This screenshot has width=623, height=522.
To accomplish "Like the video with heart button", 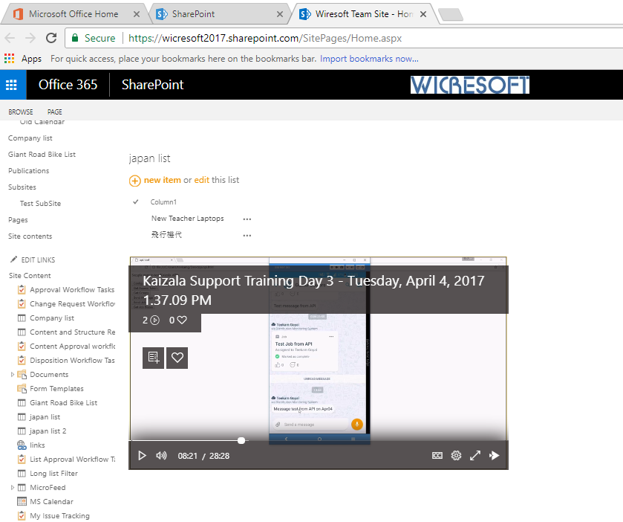I will tap(177, 358).
